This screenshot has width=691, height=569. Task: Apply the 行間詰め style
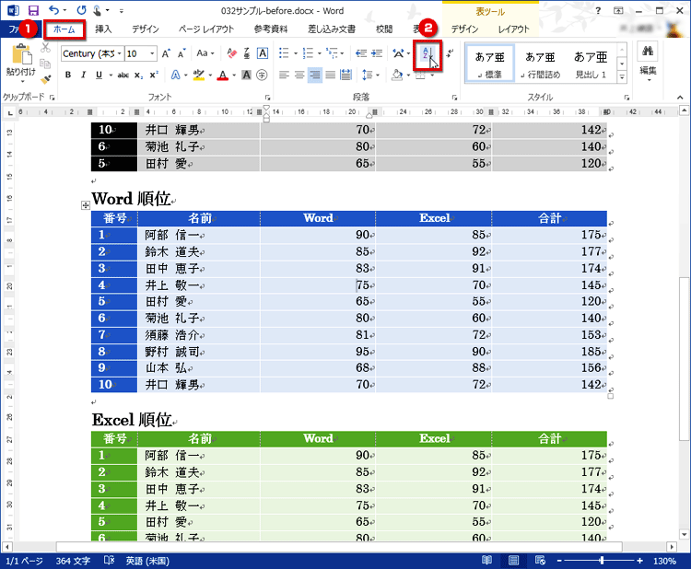540,64
